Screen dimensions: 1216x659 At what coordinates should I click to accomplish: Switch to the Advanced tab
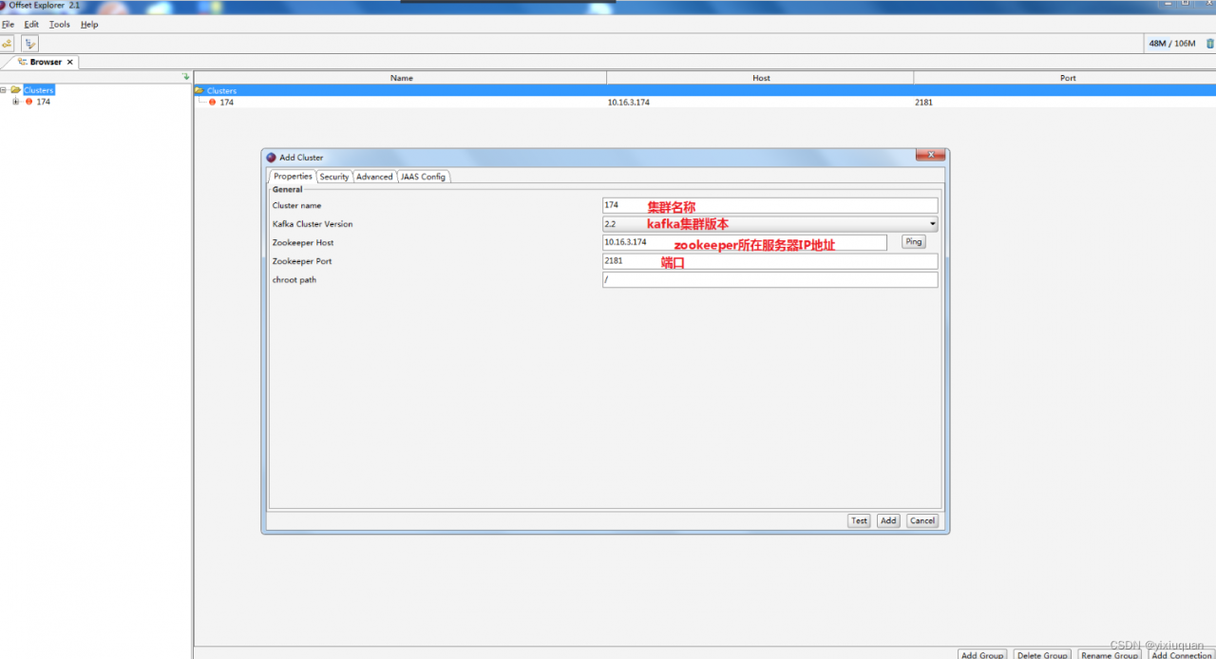coord(374,177)
